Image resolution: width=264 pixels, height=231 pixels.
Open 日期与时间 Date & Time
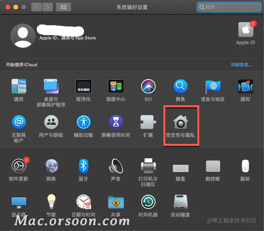(x=84, y=202)
